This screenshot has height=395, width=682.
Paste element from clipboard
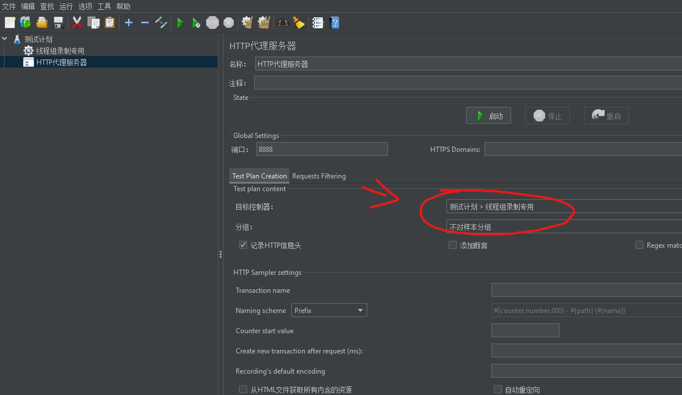pyautogui.click(x=110, y=22)
